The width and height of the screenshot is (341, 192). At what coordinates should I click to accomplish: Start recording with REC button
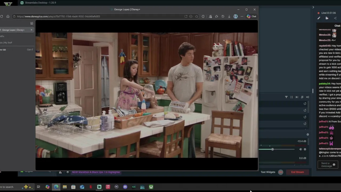pyautogui.click(x=281, y=172)
